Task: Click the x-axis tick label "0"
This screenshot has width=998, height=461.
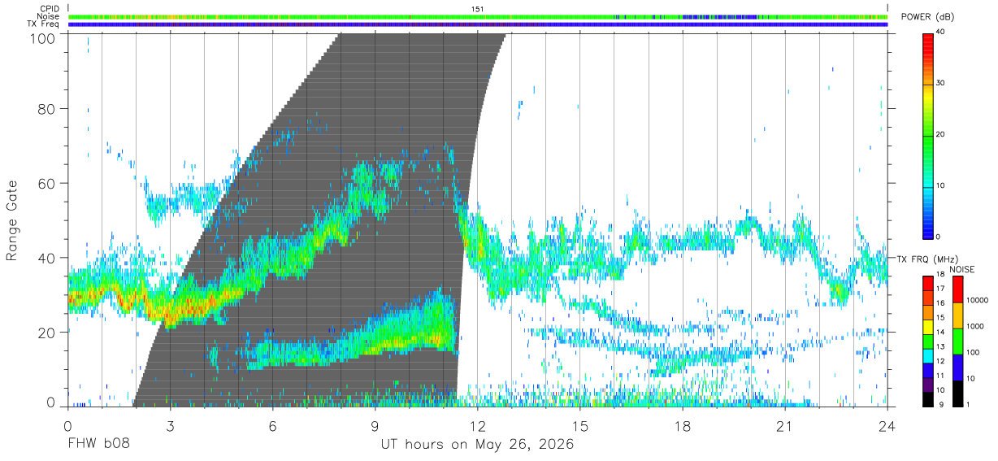Action: [x=67, y=426]
